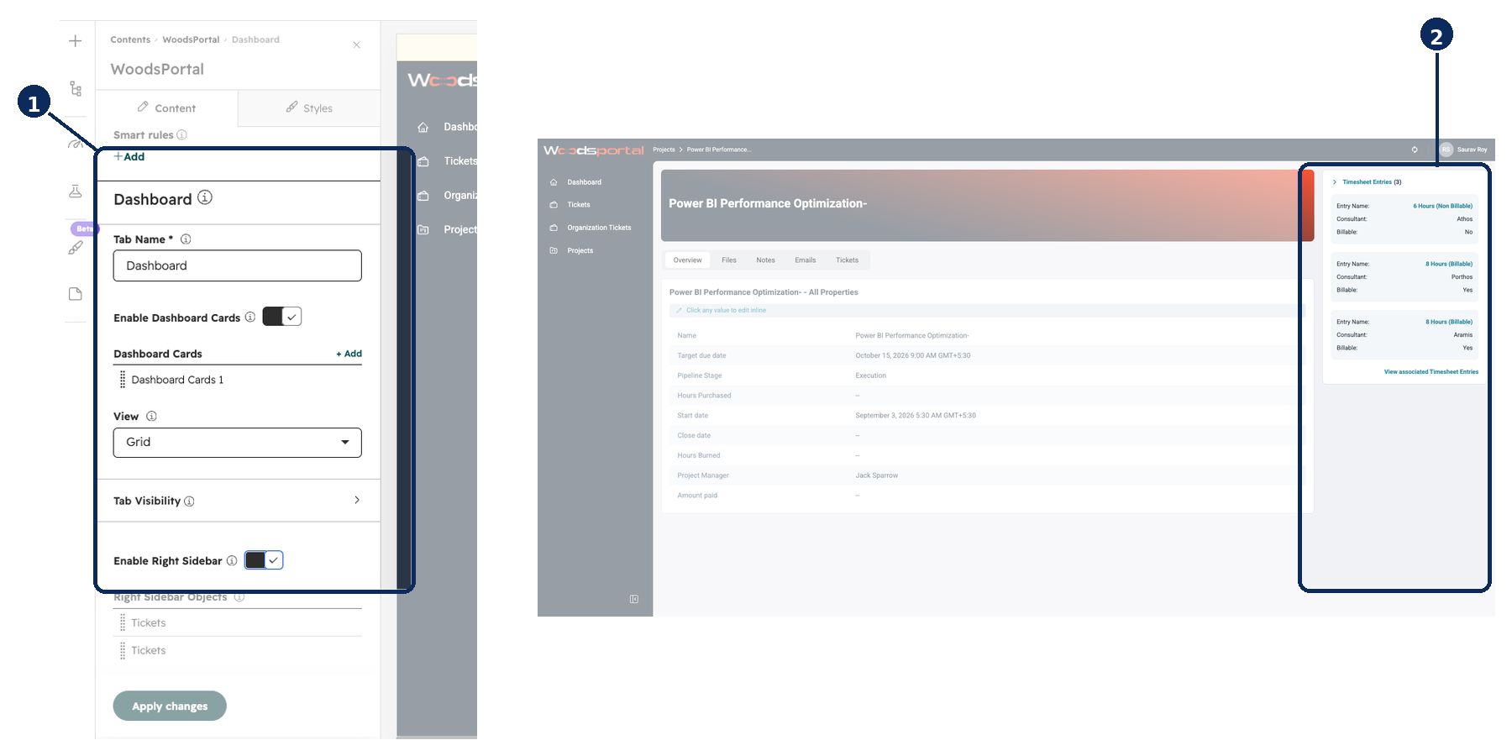The height and width of the screenshot is (756, 1512).
Task: Click sync icon in portal top bar
Action: tap(1415, 150)
